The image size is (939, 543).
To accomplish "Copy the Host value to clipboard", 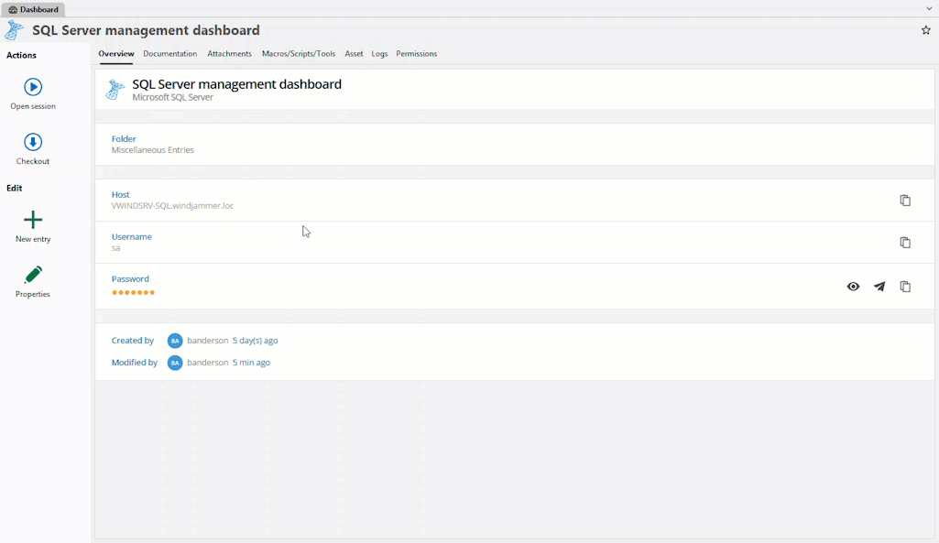I will coord(905,201).
